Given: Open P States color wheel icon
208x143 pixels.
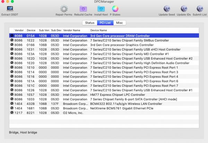Looking at the screenshot, I should point(115,9).
